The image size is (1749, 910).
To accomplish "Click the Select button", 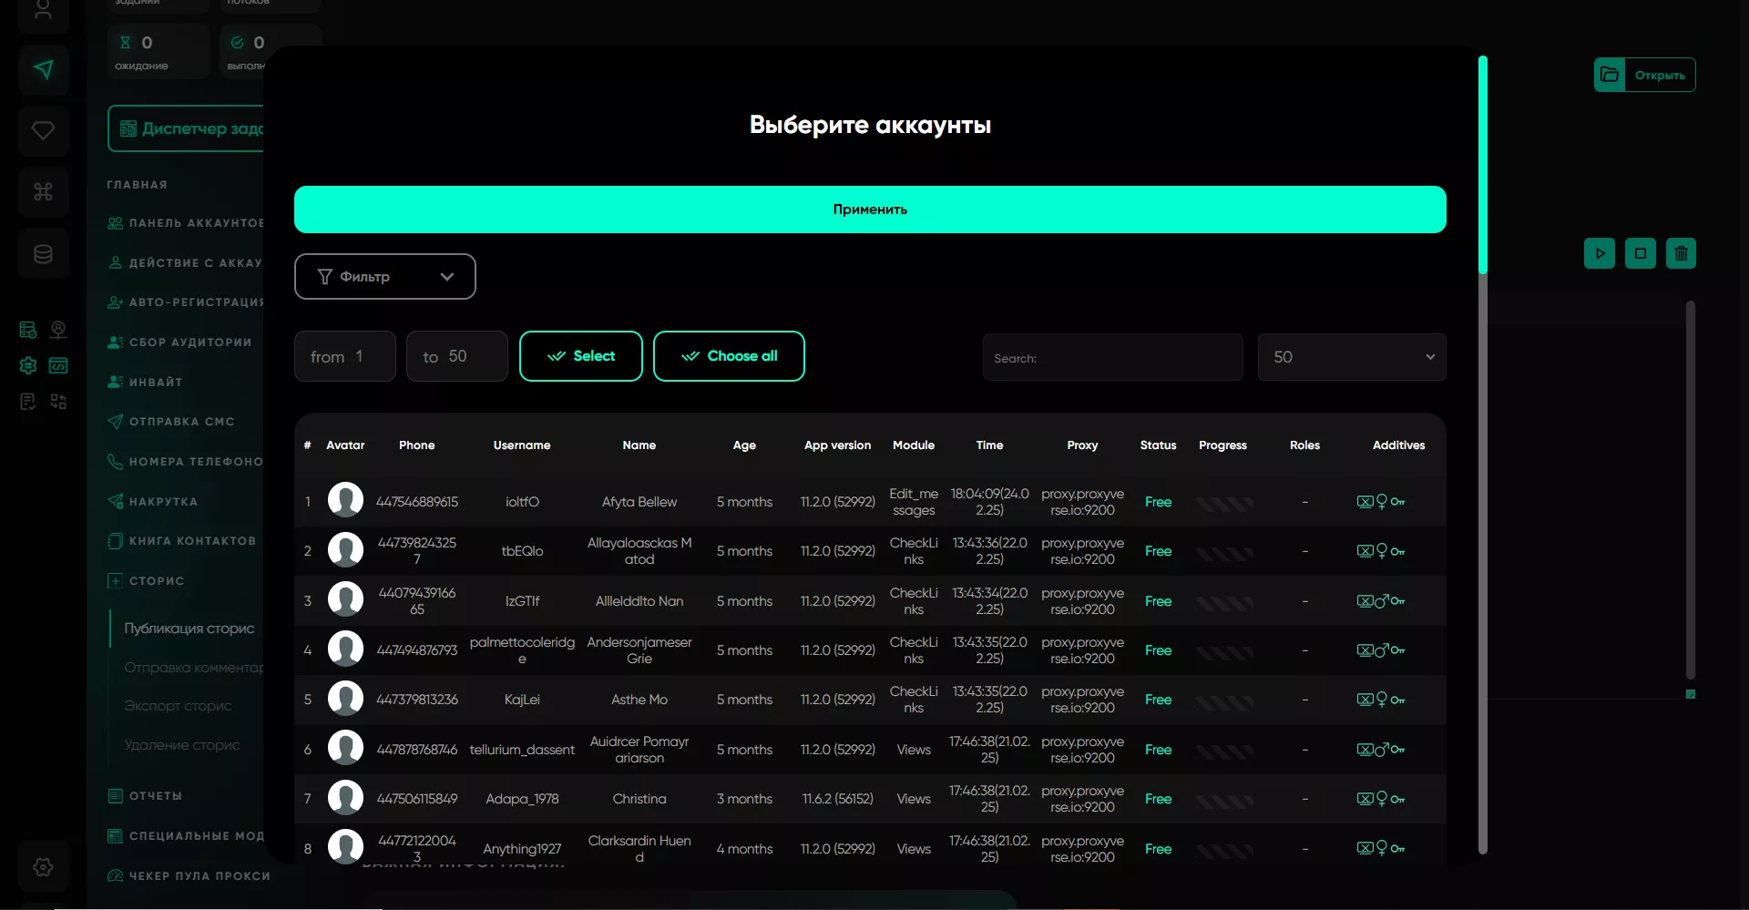I will pyautogui.click(x=581, y=356).
